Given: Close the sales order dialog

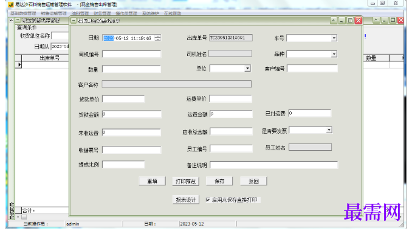Looking at the screenshot, I should pos(358,21).
